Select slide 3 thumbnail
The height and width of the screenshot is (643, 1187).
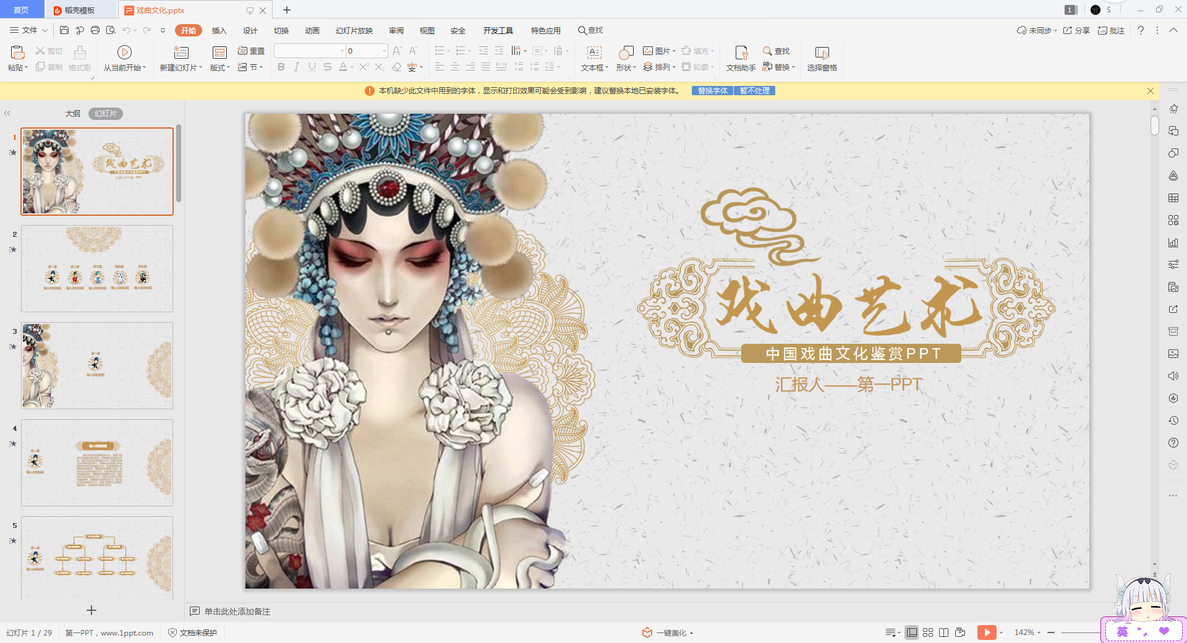tap(97, 365)
